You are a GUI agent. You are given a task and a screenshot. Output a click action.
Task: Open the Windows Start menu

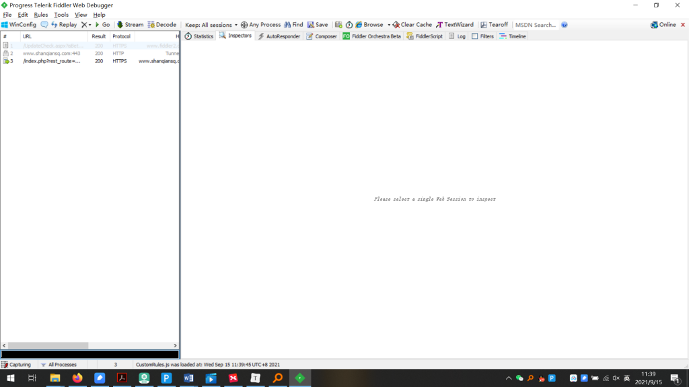pos(11,378)
